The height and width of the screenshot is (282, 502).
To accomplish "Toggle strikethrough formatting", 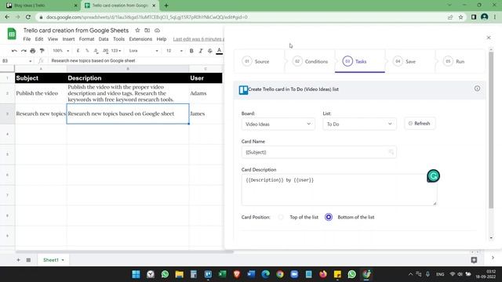I will (210, 51).
